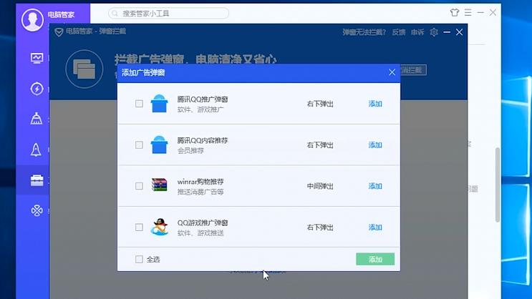
Task: Toggle the 全选 select-all checkbox
Action: click(x=139, y=260)
